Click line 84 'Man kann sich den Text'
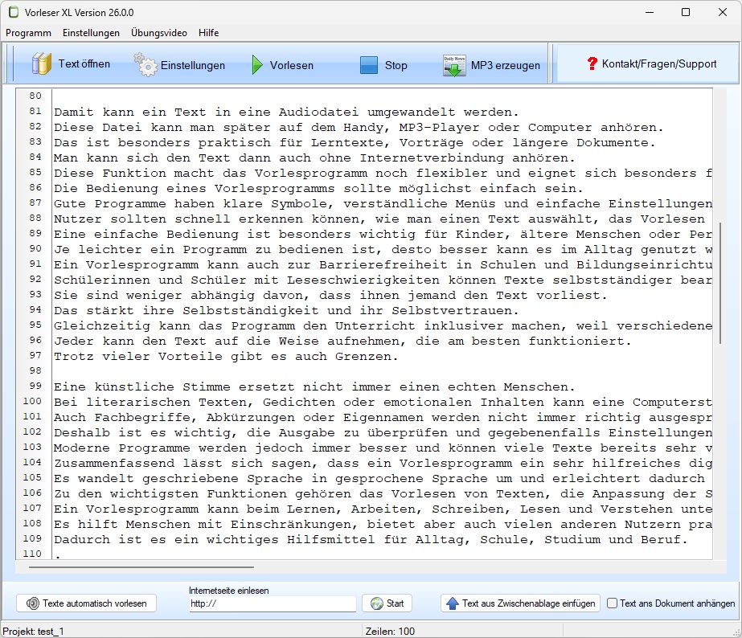This screenshot has width=742, height=638. pos(314,158)
